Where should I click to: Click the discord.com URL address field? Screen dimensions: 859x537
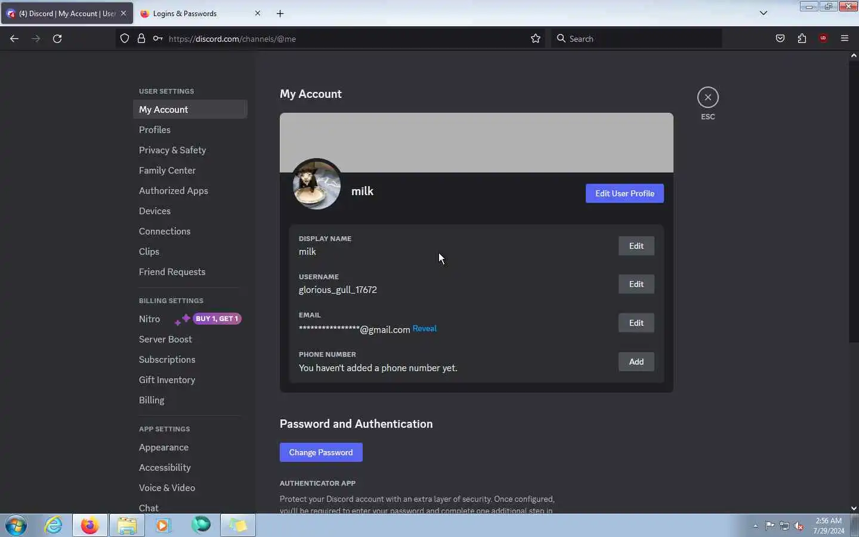tap(346, 39)
